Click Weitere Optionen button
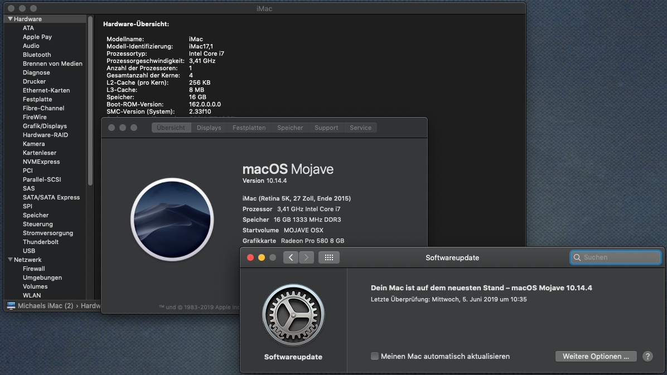The image size is (667, 375). click(596, 356)
